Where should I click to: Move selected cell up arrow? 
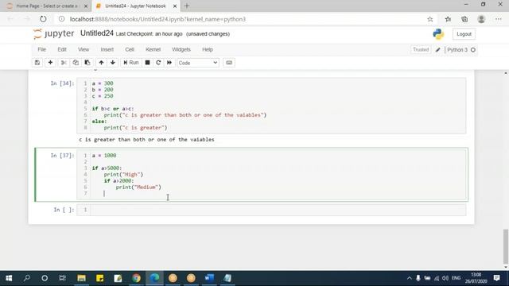pos(101,63)
